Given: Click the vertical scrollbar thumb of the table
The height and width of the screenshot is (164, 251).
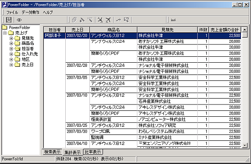Looking at the screenshot, I should coord(245,35).
